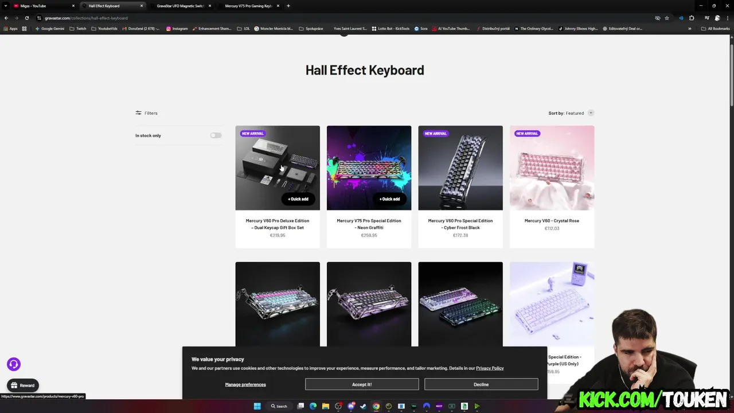Open the YoutubeVids bookmark folder
Screen dimensions: 734x413
tap(104, 29)
